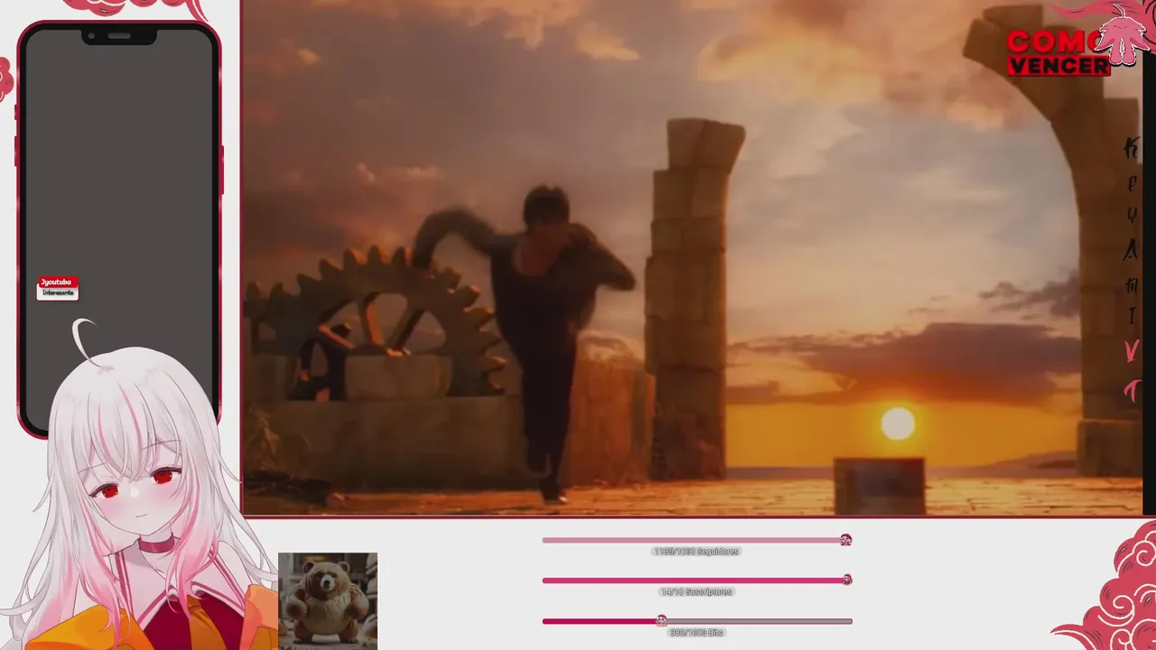Click the emote marker on Suscriptores bar

click(847, 580)
